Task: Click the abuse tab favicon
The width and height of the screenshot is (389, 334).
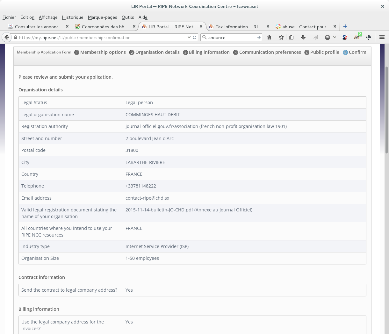Action: (278, 27)
